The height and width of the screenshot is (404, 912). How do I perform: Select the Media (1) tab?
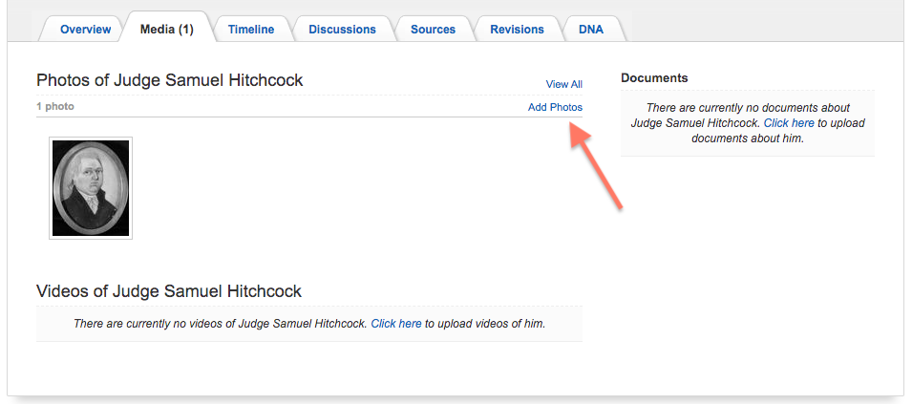click(166, 30)
